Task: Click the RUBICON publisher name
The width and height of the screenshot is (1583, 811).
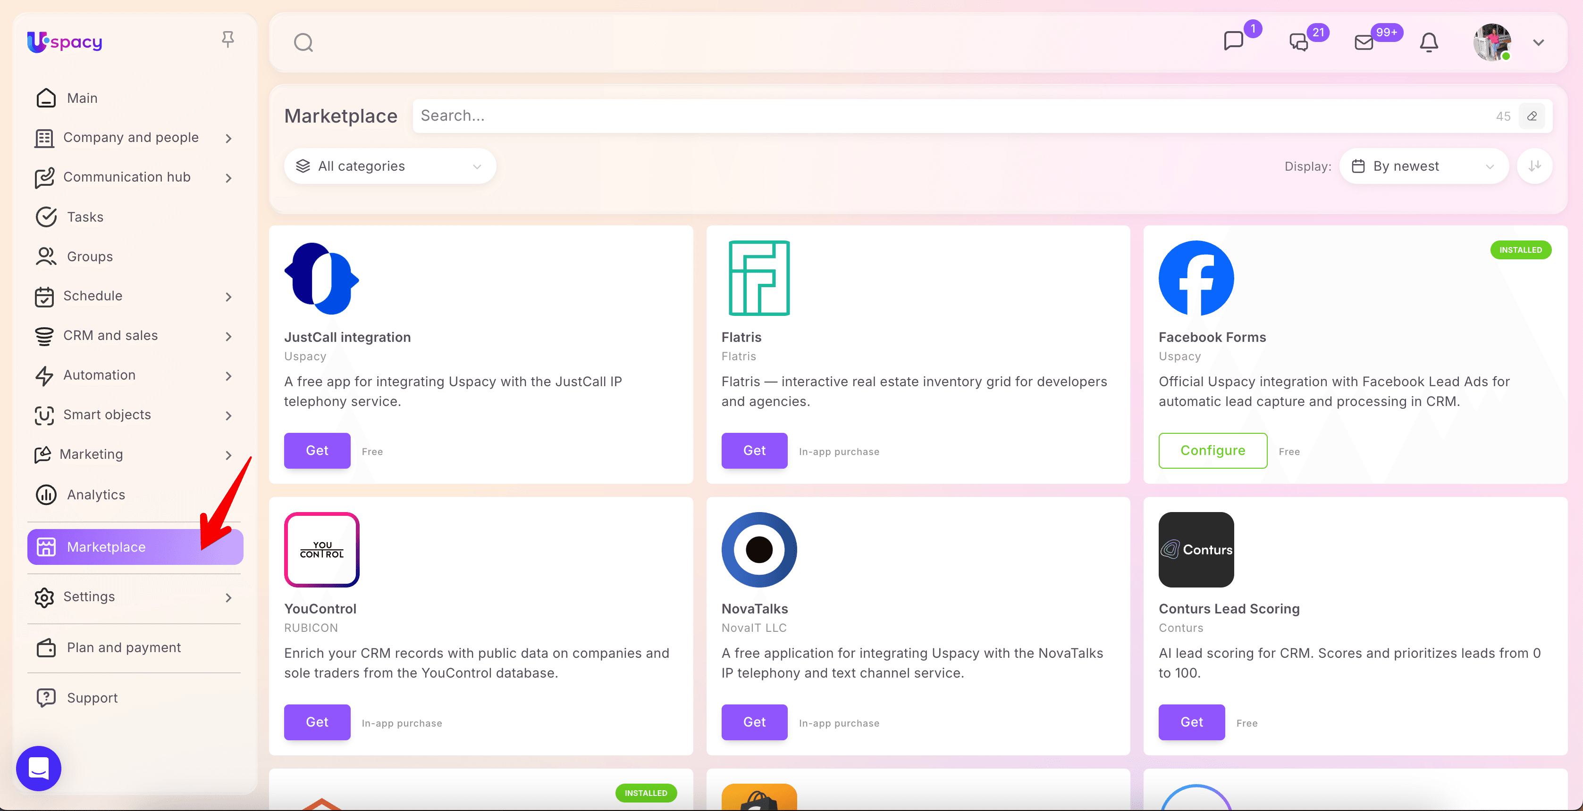Action: [311, 628]
